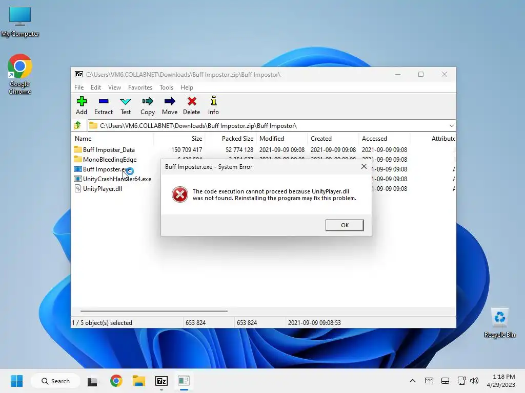Sort by the Created column header
The width and height of the screenshot is (525, 393).
[x=333, y=138]
